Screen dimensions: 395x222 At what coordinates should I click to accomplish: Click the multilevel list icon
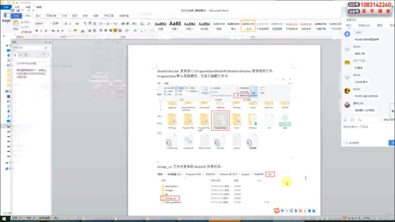[x=115, y=23]
